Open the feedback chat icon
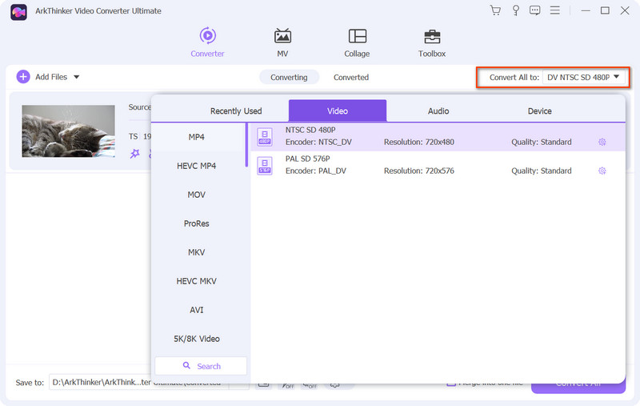 tap(534, 10)
